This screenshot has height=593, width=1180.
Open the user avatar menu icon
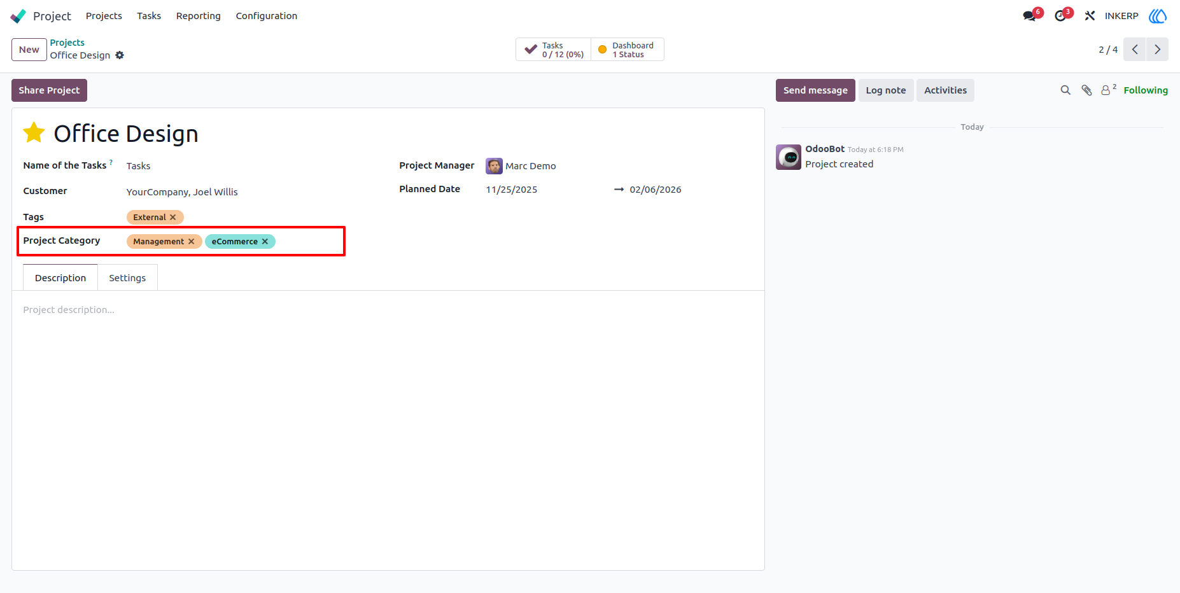point(1158,16)
